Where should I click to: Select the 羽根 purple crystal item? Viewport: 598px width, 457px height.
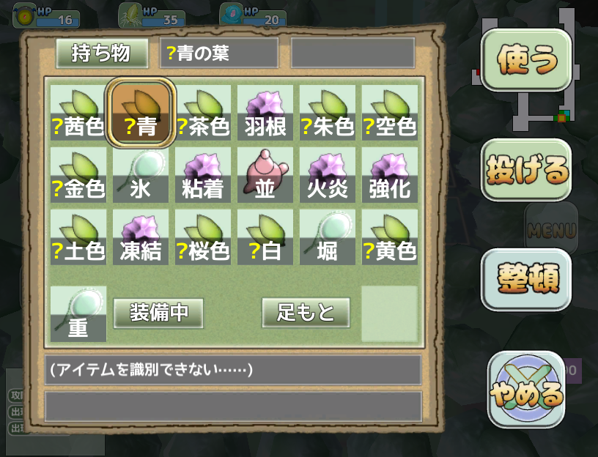(265, 113)
